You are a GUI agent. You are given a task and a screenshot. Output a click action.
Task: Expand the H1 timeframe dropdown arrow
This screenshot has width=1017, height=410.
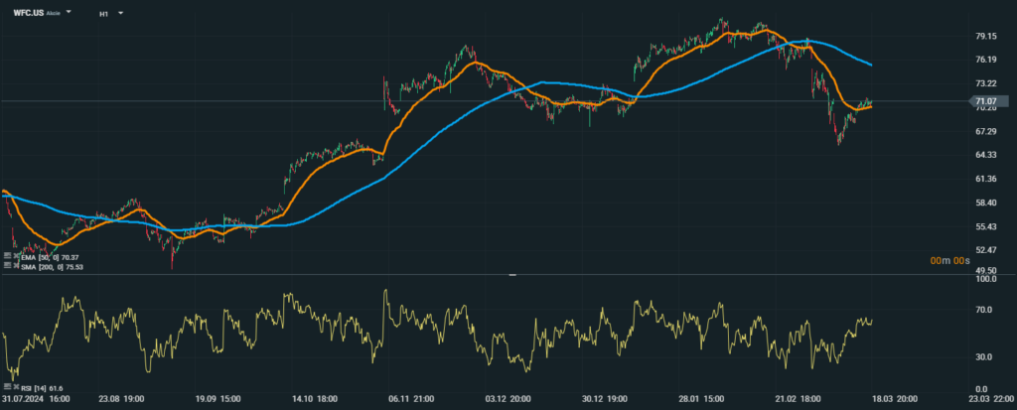(x=120, y=14)
